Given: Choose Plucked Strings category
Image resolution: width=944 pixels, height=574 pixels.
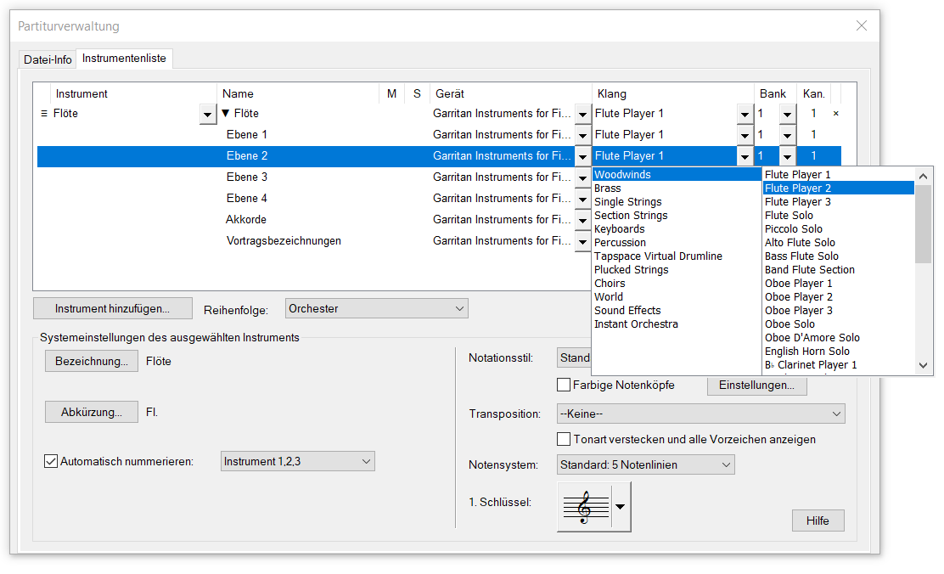Looking at the screenshot, I should (677, 269).
